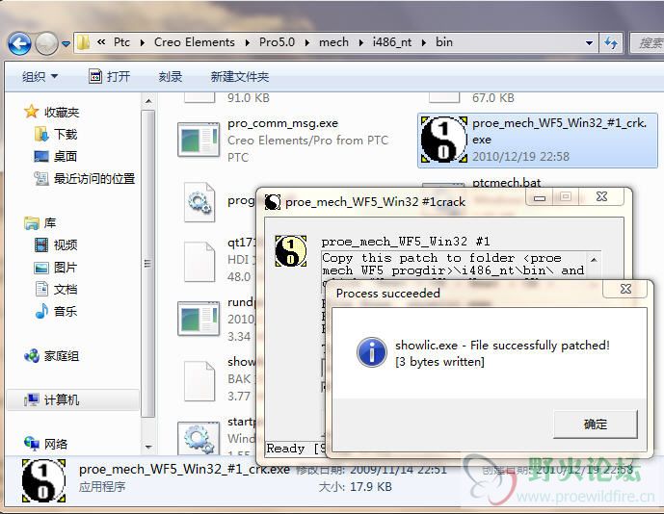Open the 组织 menu
This screenshot has height=514, width=664.
click(x=40, y=77)
